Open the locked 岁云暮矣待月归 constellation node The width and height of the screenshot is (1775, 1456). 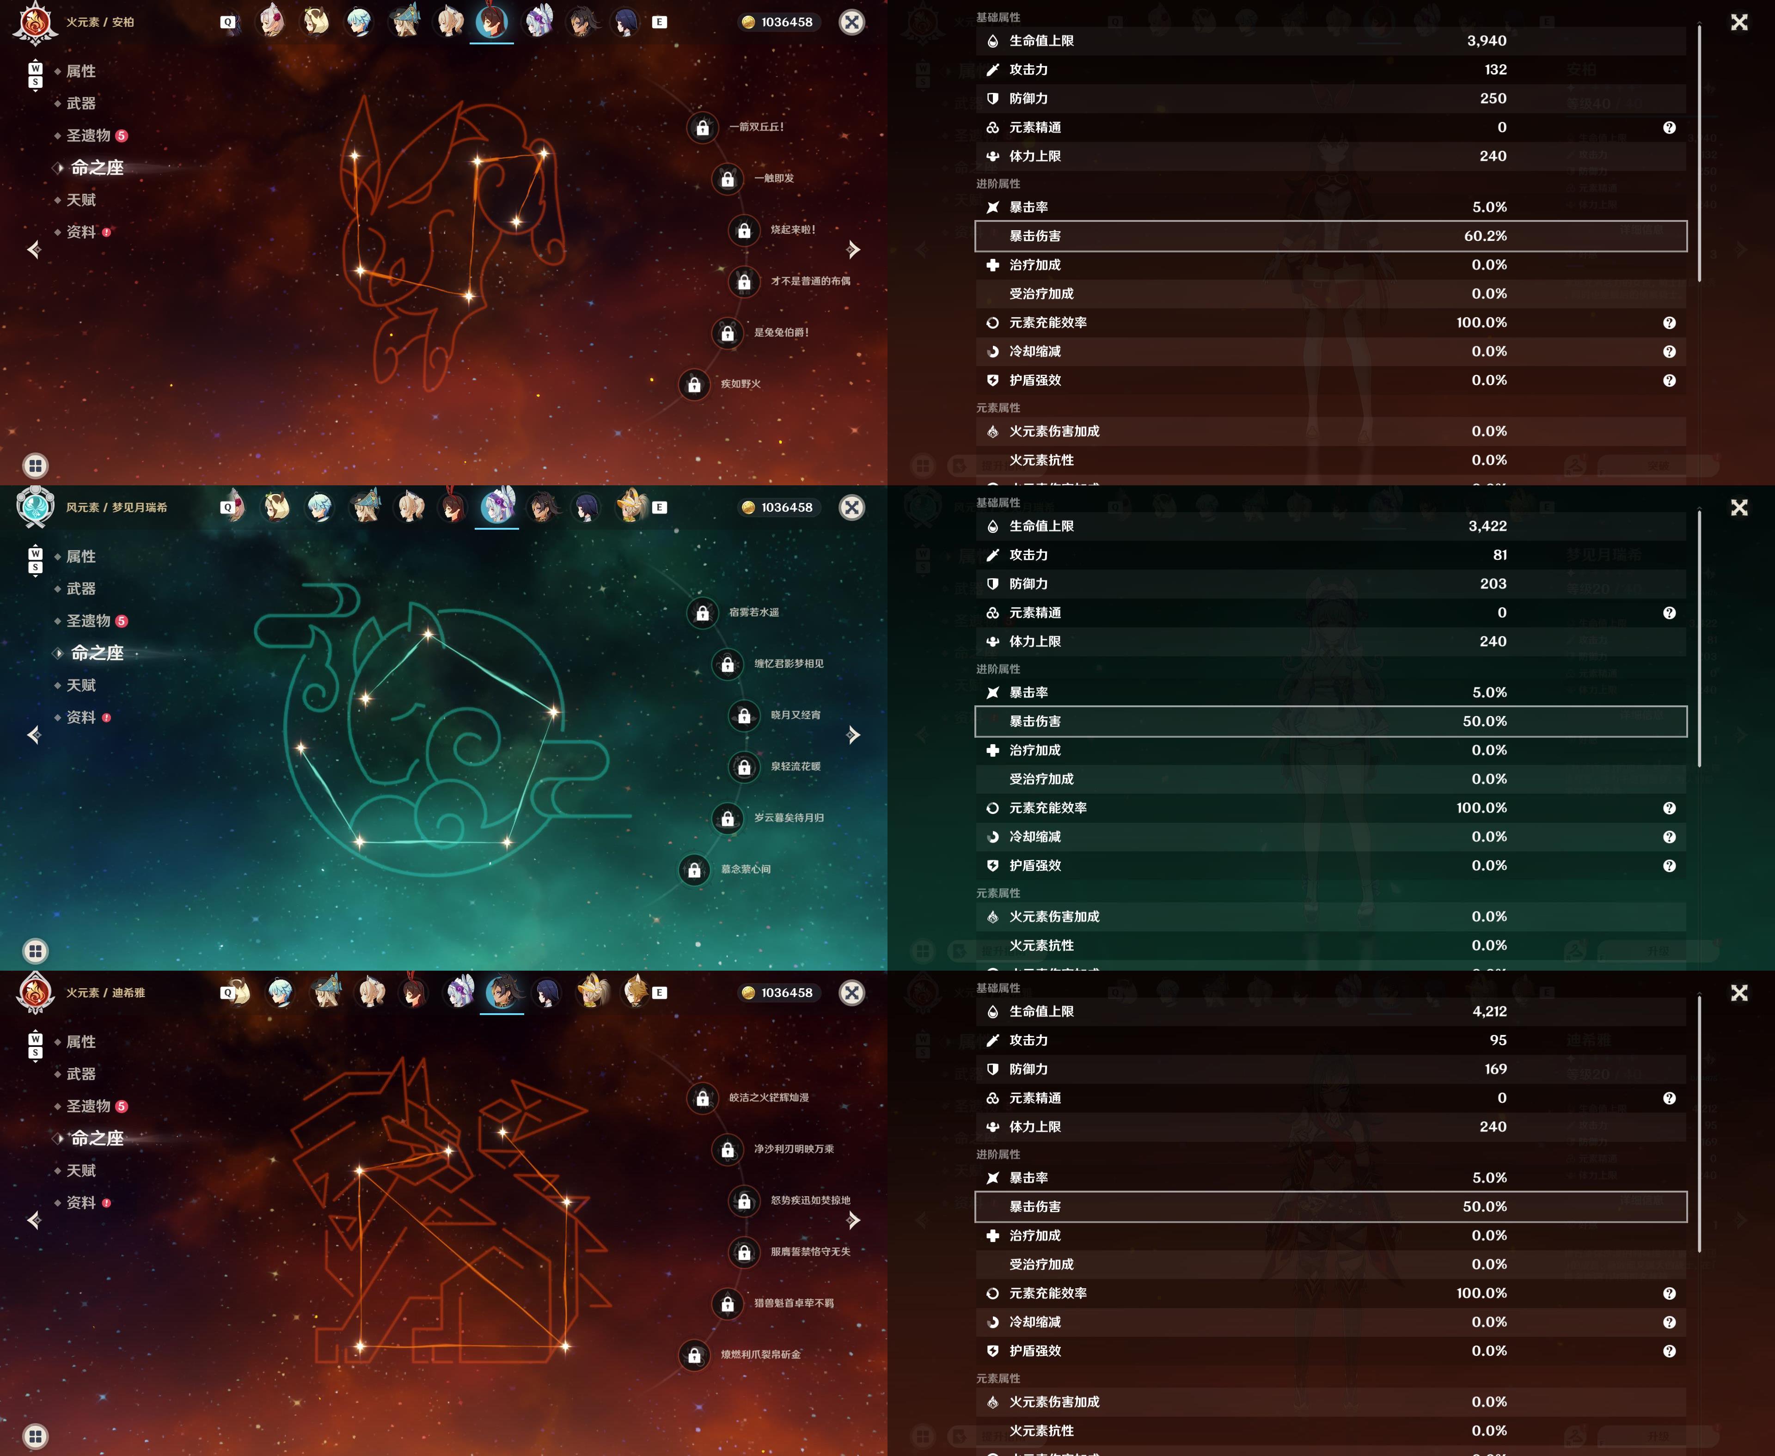click(x=727, y=819)
